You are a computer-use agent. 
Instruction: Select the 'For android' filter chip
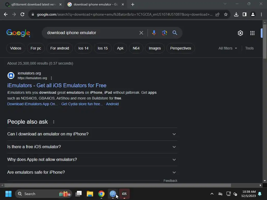tap(60, 48)
